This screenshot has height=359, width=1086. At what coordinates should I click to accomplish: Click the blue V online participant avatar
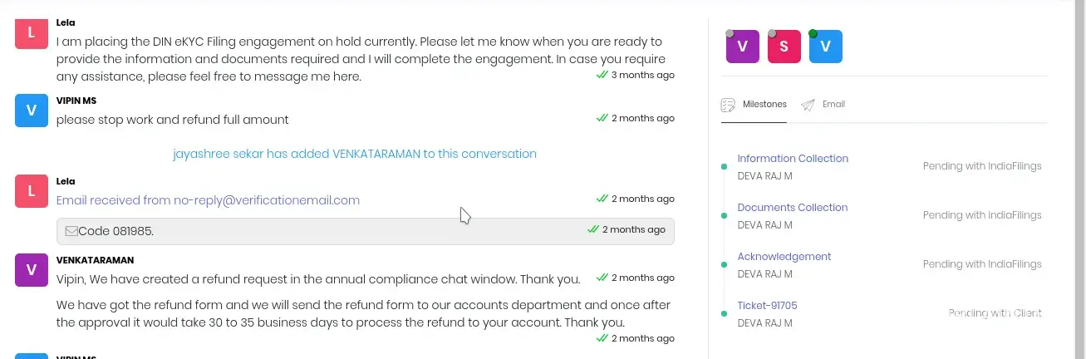(x=825, y=47)
